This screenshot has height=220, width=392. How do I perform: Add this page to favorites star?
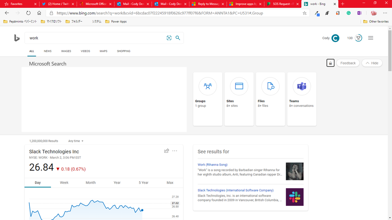pos(304,13)
